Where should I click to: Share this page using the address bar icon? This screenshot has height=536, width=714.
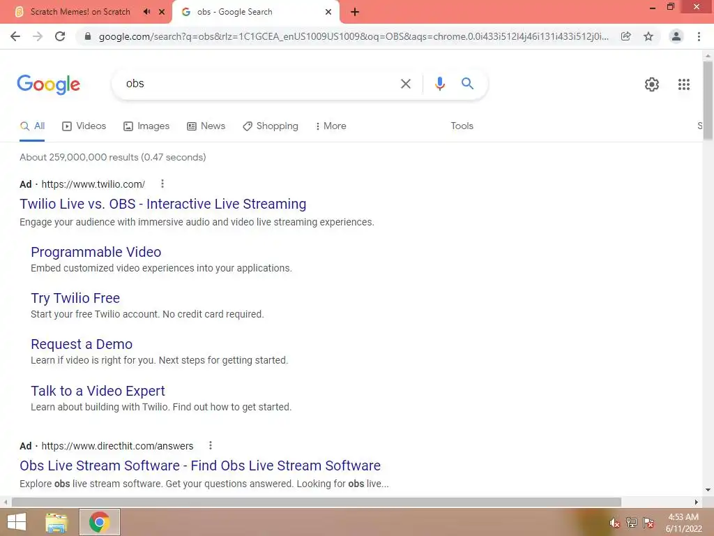tap(625, 36)
